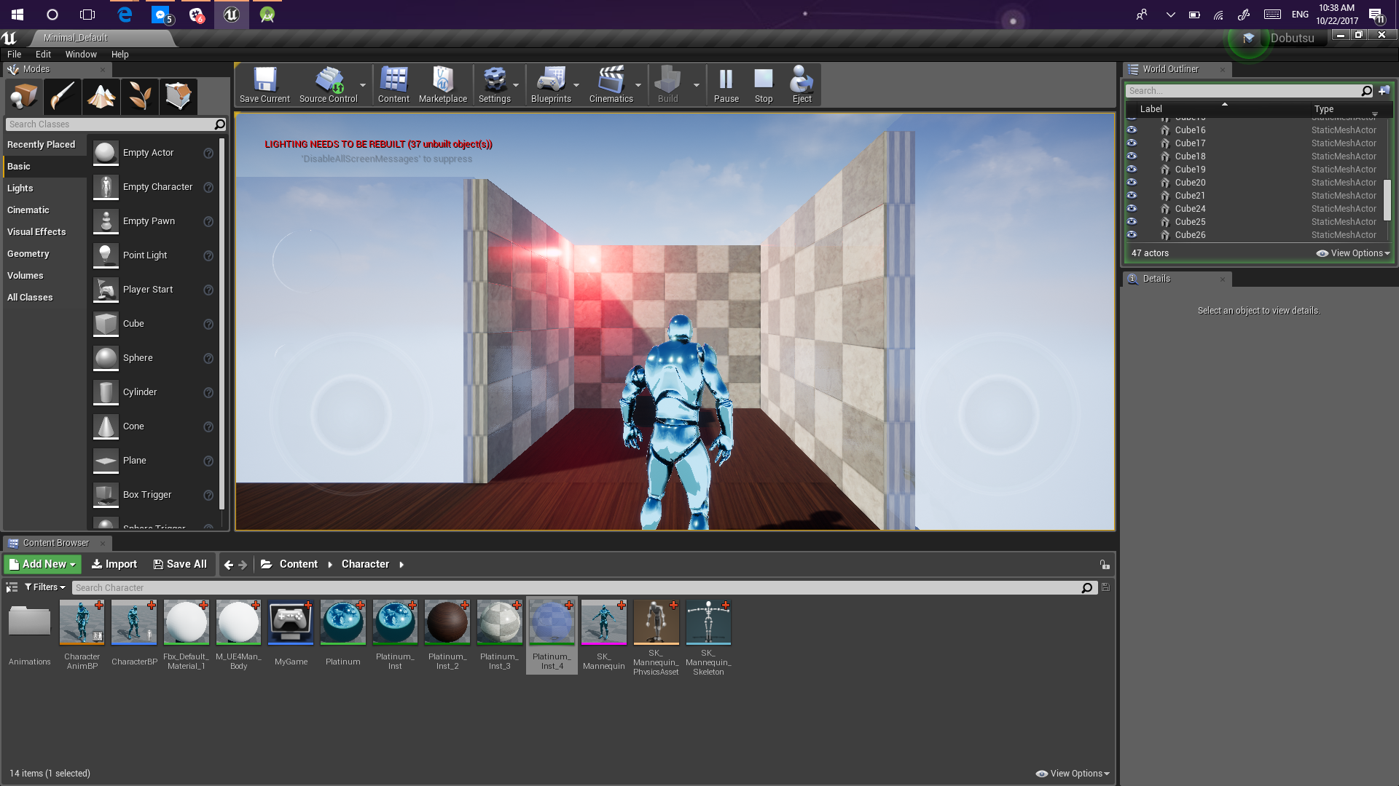Select the Foliage mode icon
Image resolution: width=1399 pixels, height=786 pixels.
click(x=139, y=96)
